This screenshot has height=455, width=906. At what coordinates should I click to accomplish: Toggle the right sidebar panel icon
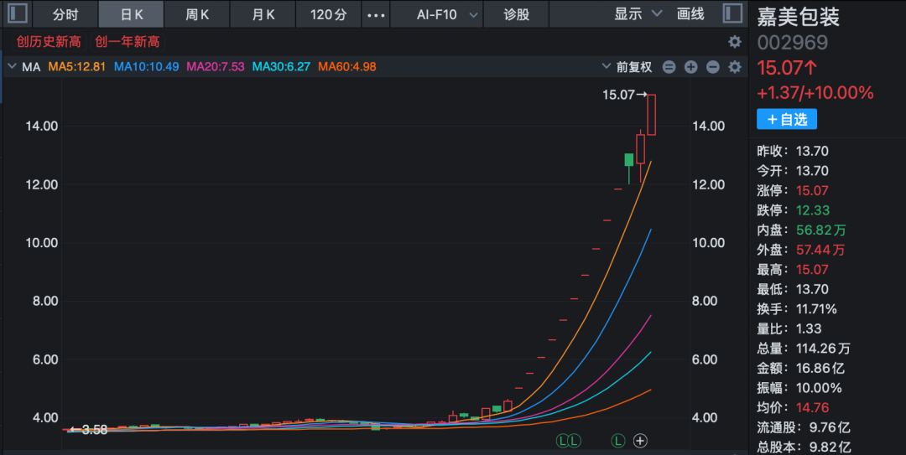point(732,14)
